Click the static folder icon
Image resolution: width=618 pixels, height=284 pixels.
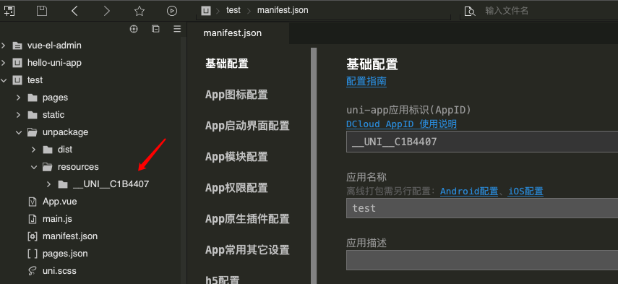33,115
